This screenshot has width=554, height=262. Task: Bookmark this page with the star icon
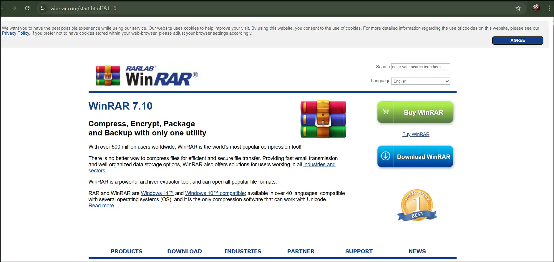pyautogui.click(x=518, y=8)
